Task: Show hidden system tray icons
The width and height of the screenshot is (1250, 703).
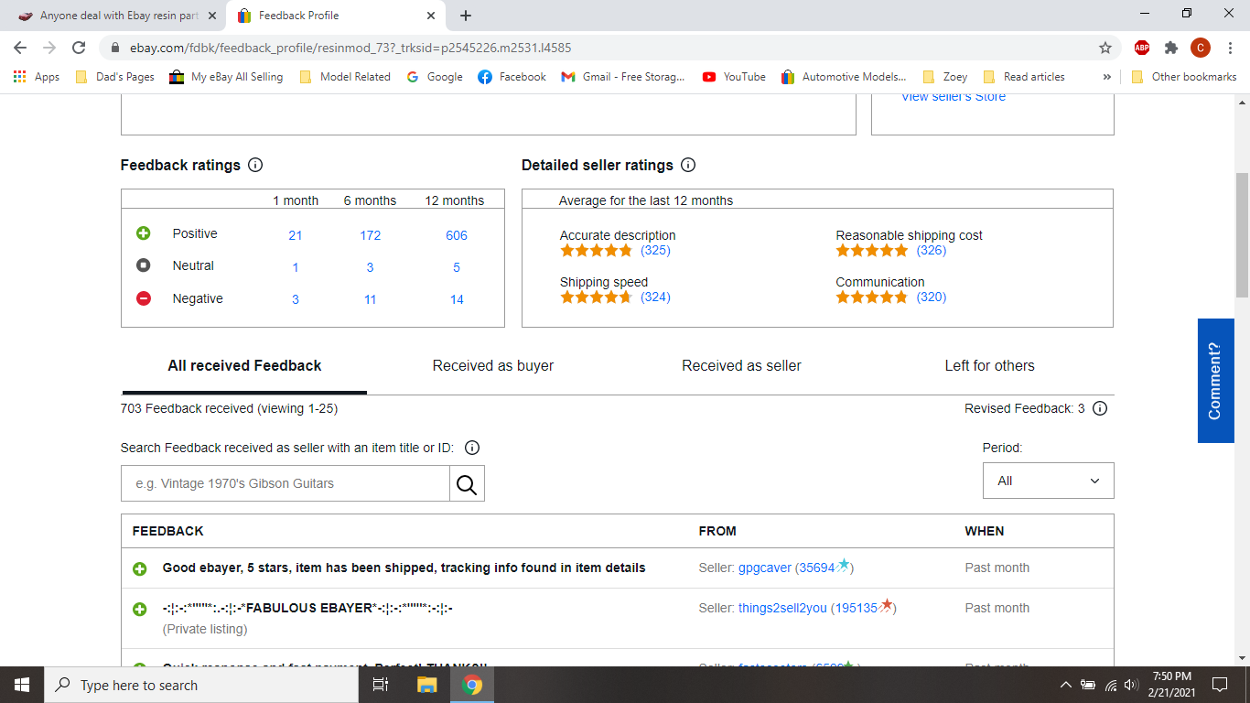Action: [1065, 685]
